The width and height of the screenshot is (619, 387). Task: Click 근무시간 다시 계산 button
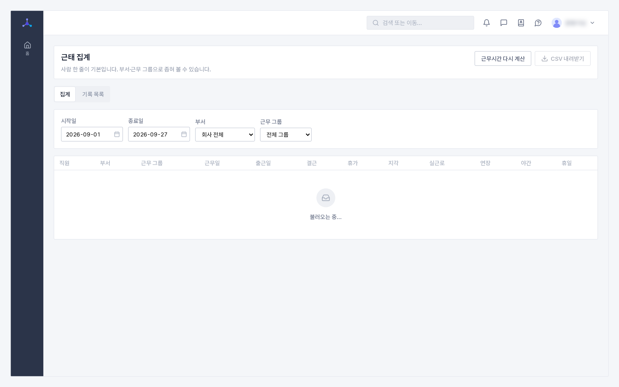click(503, 58)
